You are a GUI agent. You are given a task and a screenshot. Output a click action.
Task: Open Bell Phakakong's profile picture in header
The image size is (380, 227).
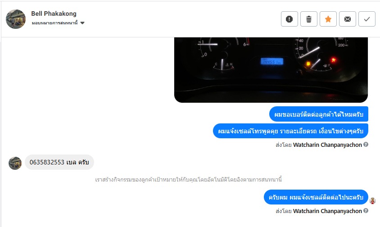[16, 19]
